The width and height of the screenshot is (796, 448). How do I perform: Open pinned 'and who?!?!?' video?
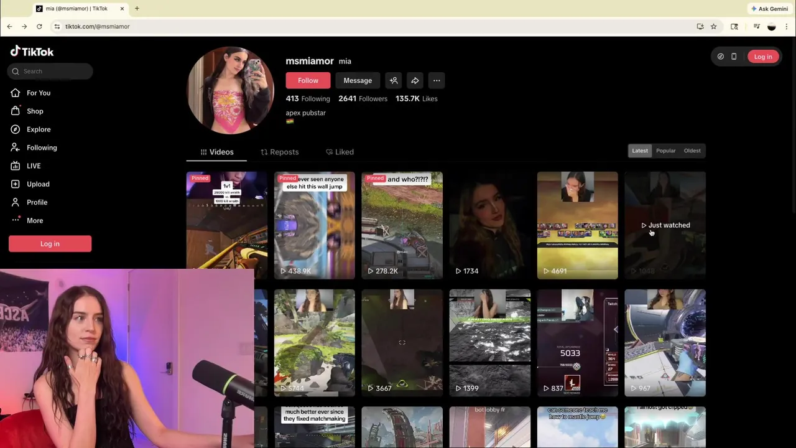[x=402, y=225]
